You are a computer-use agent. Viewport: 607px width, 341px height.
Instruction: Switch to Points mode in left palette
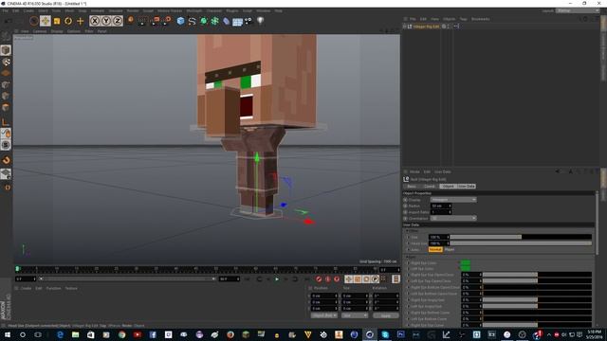(x=6, y=84)
